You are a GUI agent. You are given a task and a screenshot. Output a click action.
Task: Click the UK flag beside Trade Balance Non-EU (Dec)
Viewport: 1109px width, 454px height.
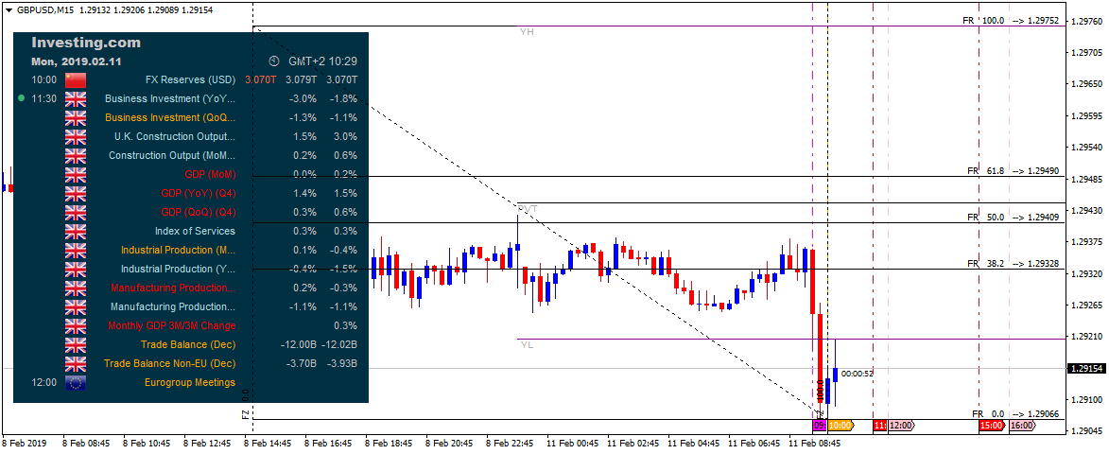[x=75, y=363]
